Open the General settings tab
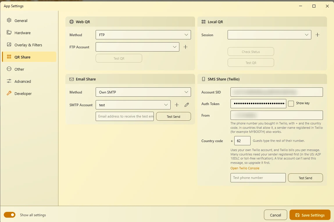This screenshot has height=222, width=334. pyautogui.click(x=29, y=21)
